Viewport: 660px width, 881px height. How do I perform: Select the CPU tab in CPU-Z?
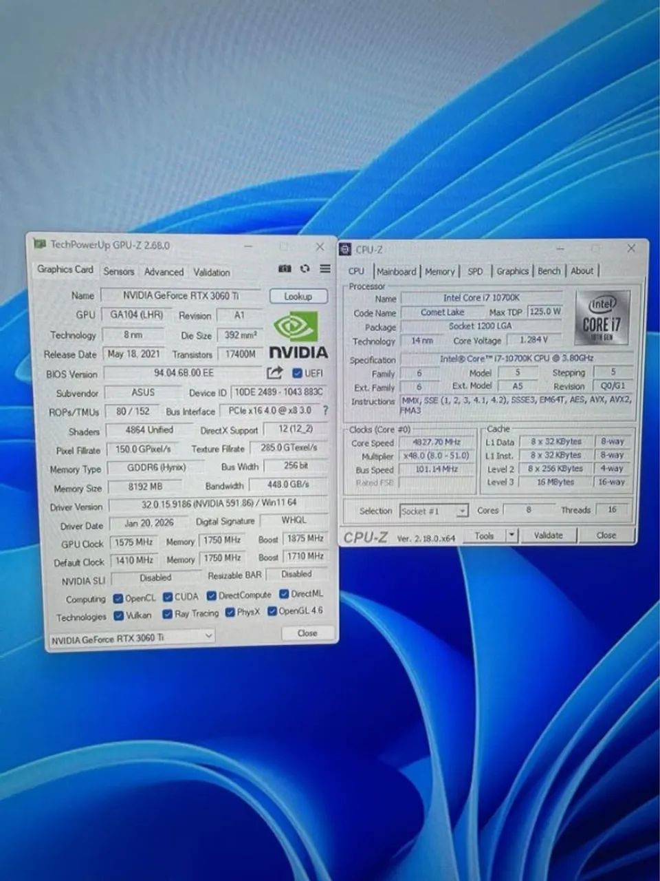(356, 271)
